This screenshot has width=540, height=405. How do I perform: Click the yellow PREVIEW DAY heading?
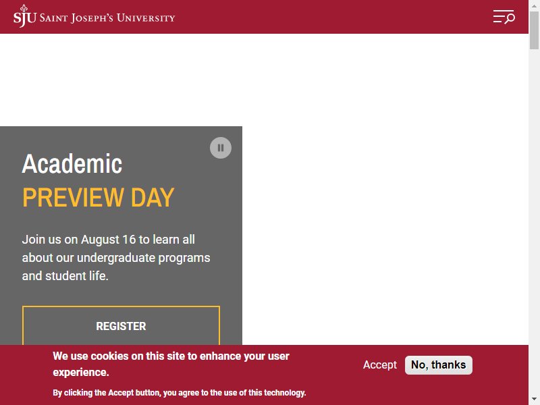click(98, 198)
